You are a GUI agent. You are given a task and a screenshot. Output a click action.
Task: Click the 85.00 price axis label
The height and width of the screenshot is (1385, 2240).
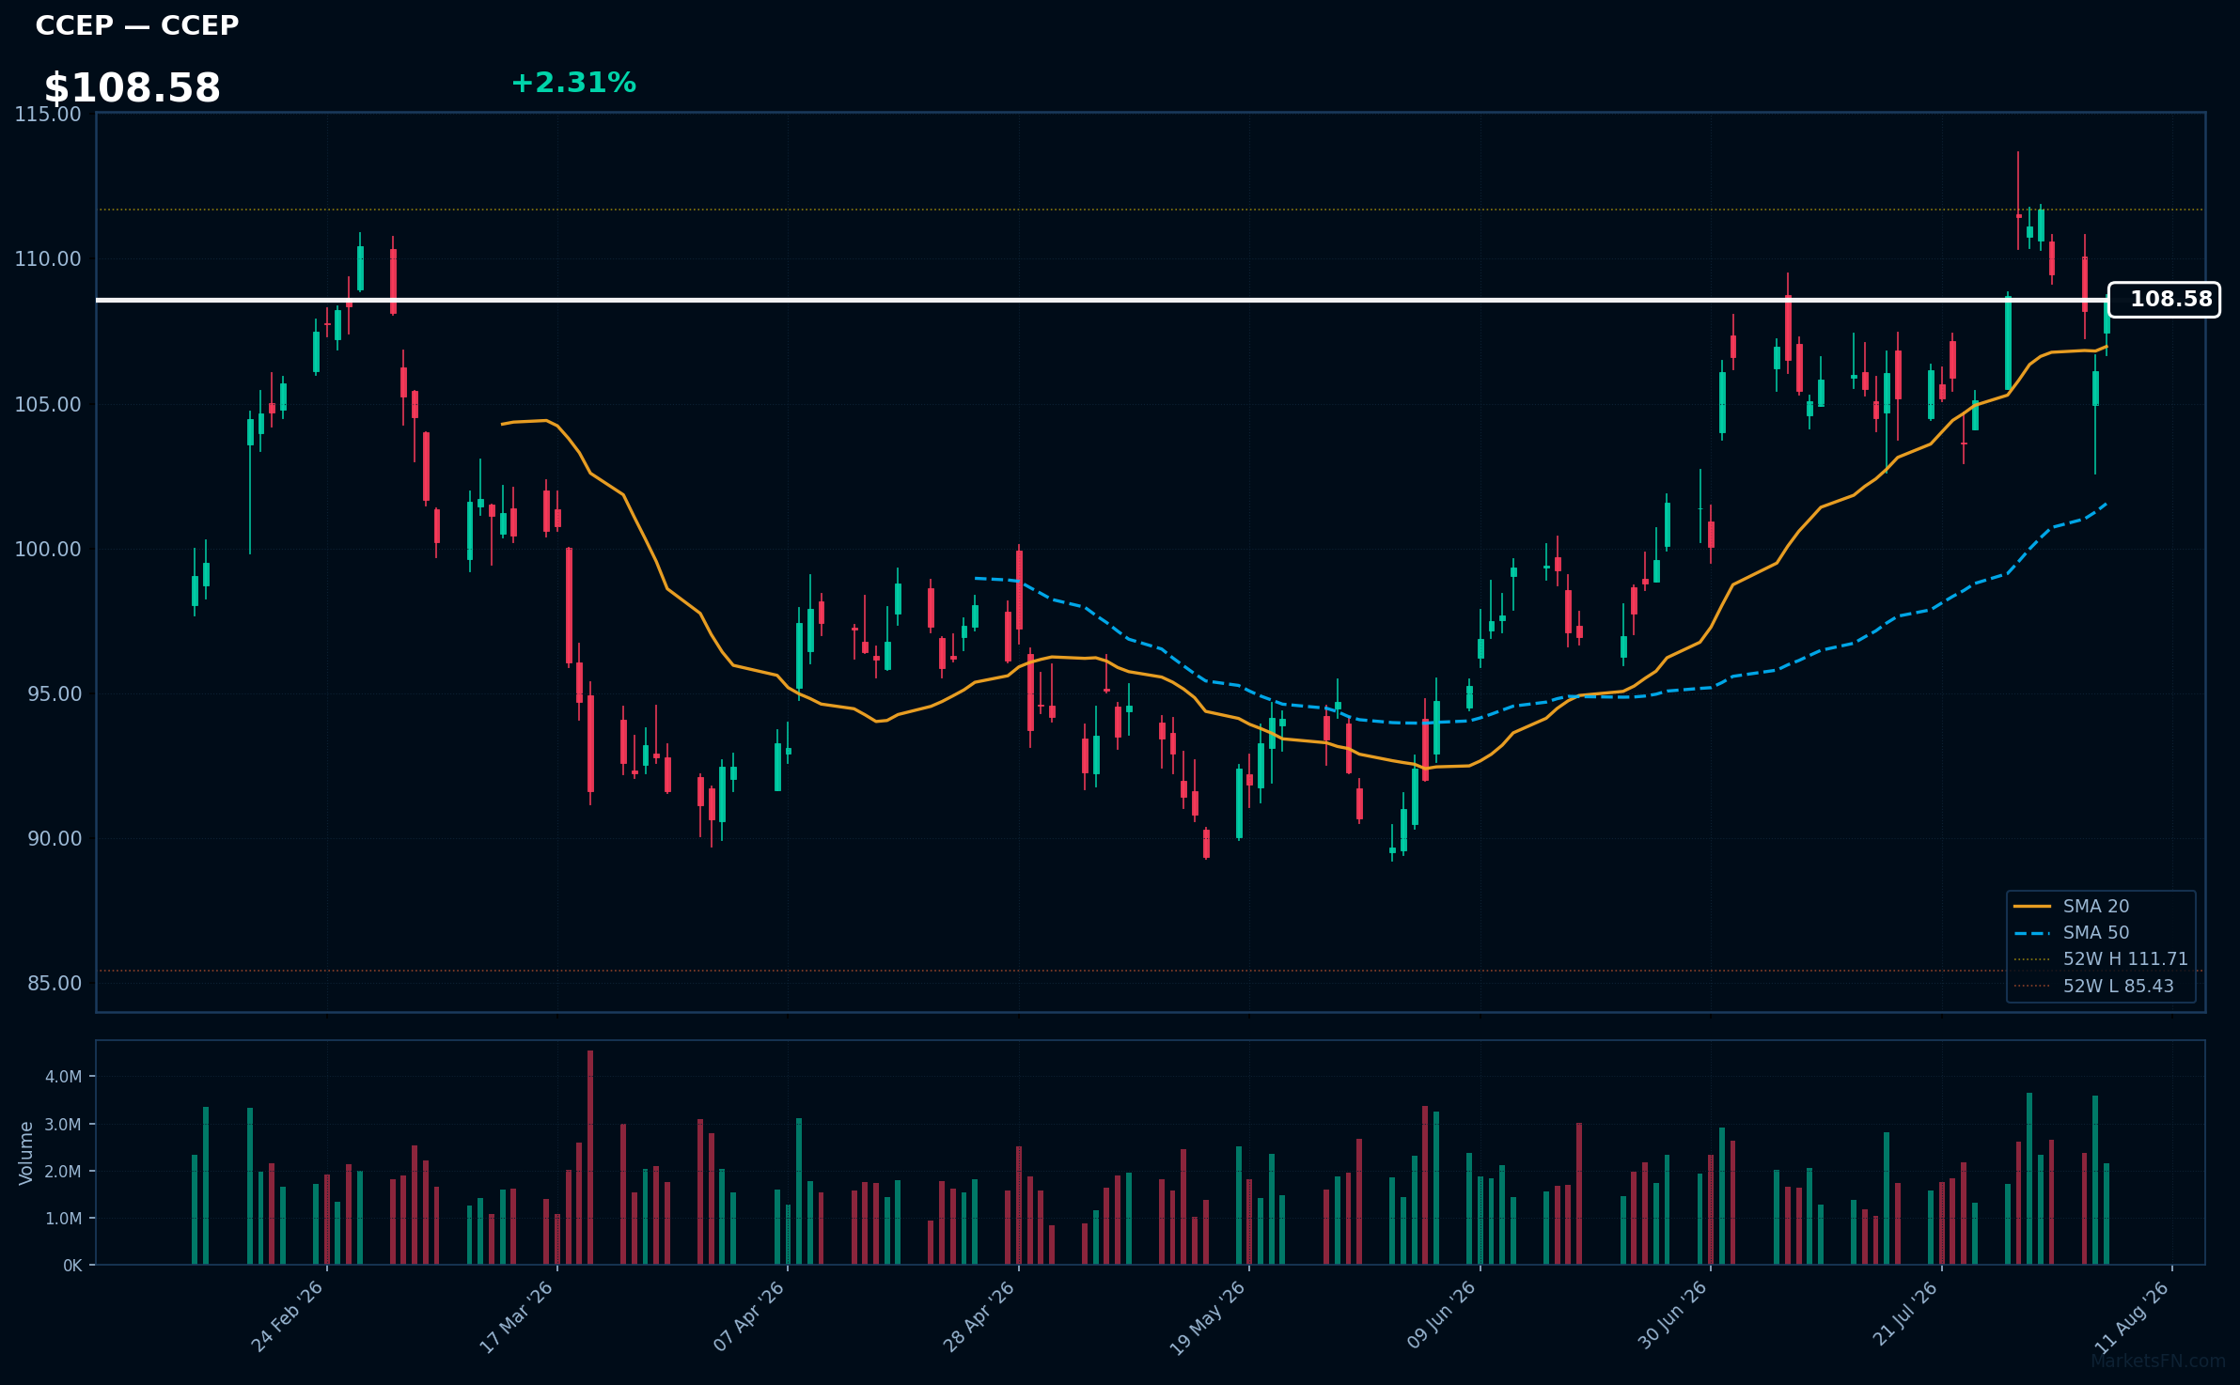pyautogui.click(x=55, y=984)
